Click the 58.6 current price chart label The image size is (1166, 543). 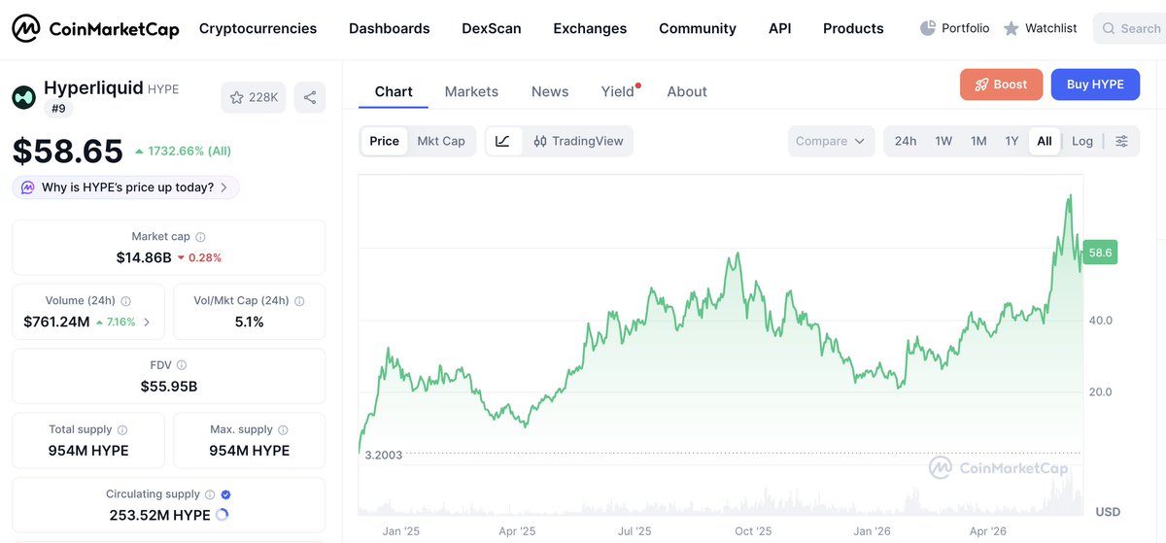pos(1101,253)
